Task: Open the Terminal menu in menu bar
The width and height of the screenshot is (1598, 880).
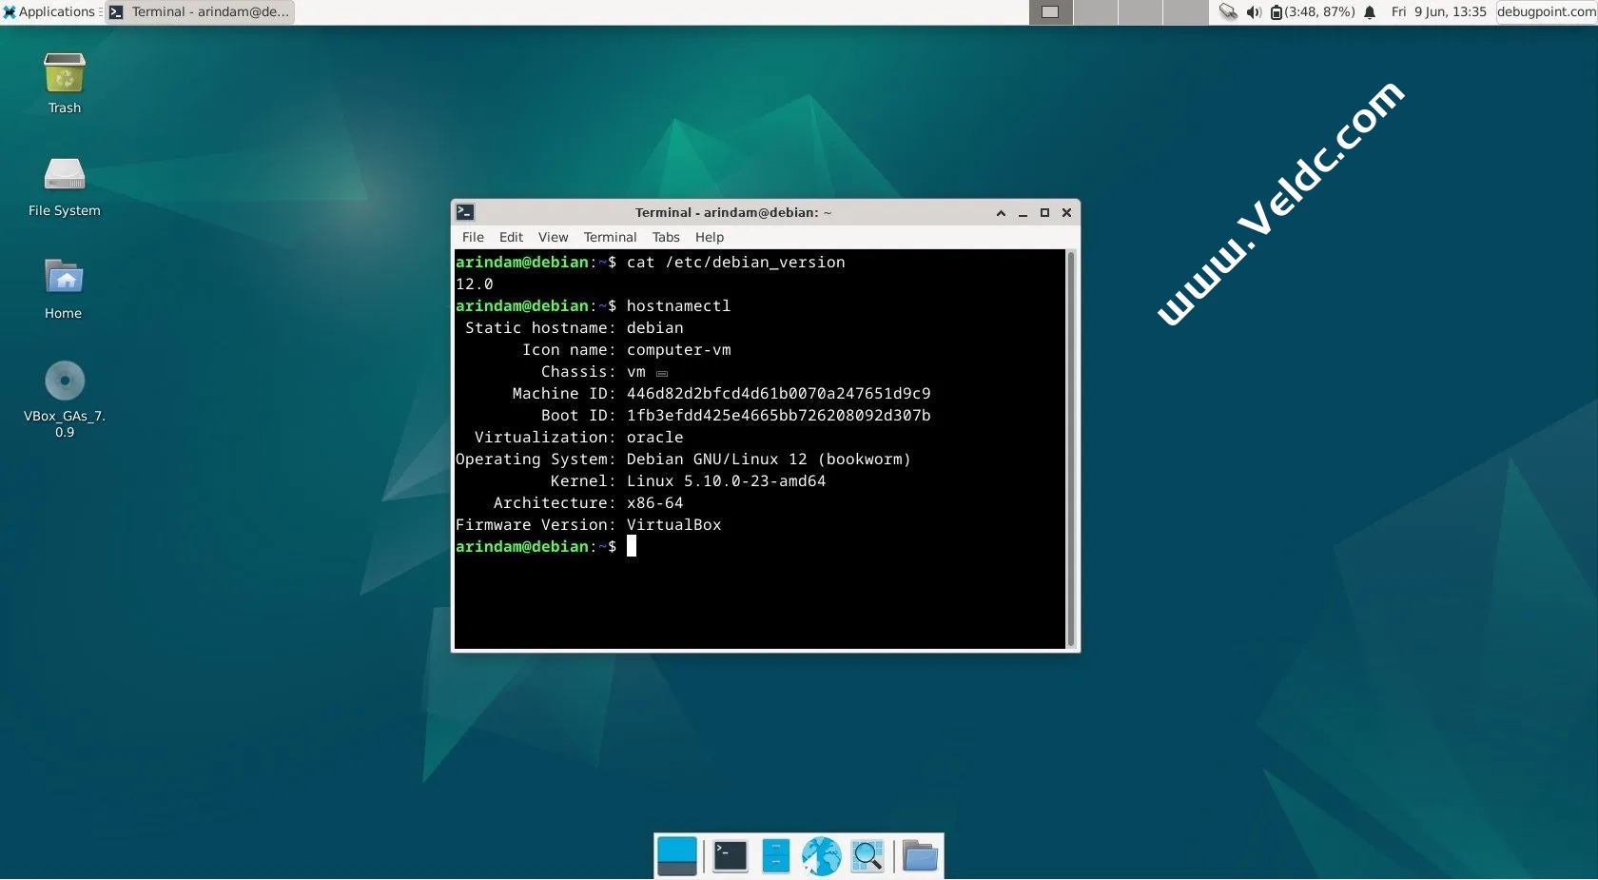Action: [x=610, y=237]
